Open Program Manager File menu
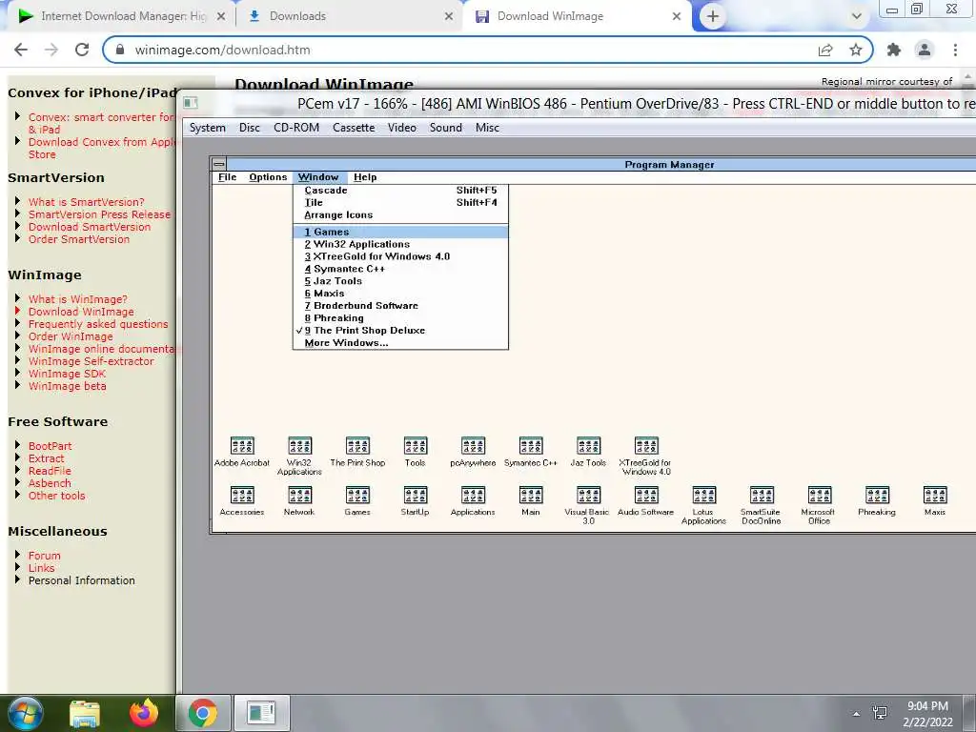 coord(227,177)
